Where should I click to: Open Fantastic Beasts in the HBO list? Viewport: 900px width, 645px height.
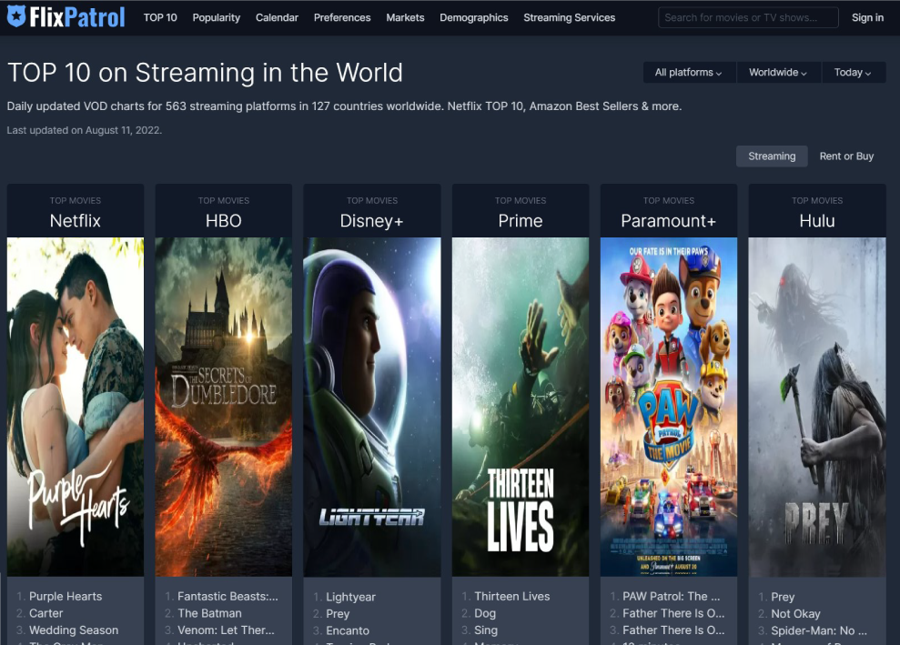228,596
